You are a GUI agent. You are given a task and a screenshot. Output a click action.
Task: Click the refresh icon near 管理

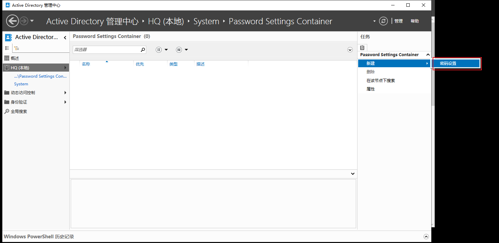383,21
